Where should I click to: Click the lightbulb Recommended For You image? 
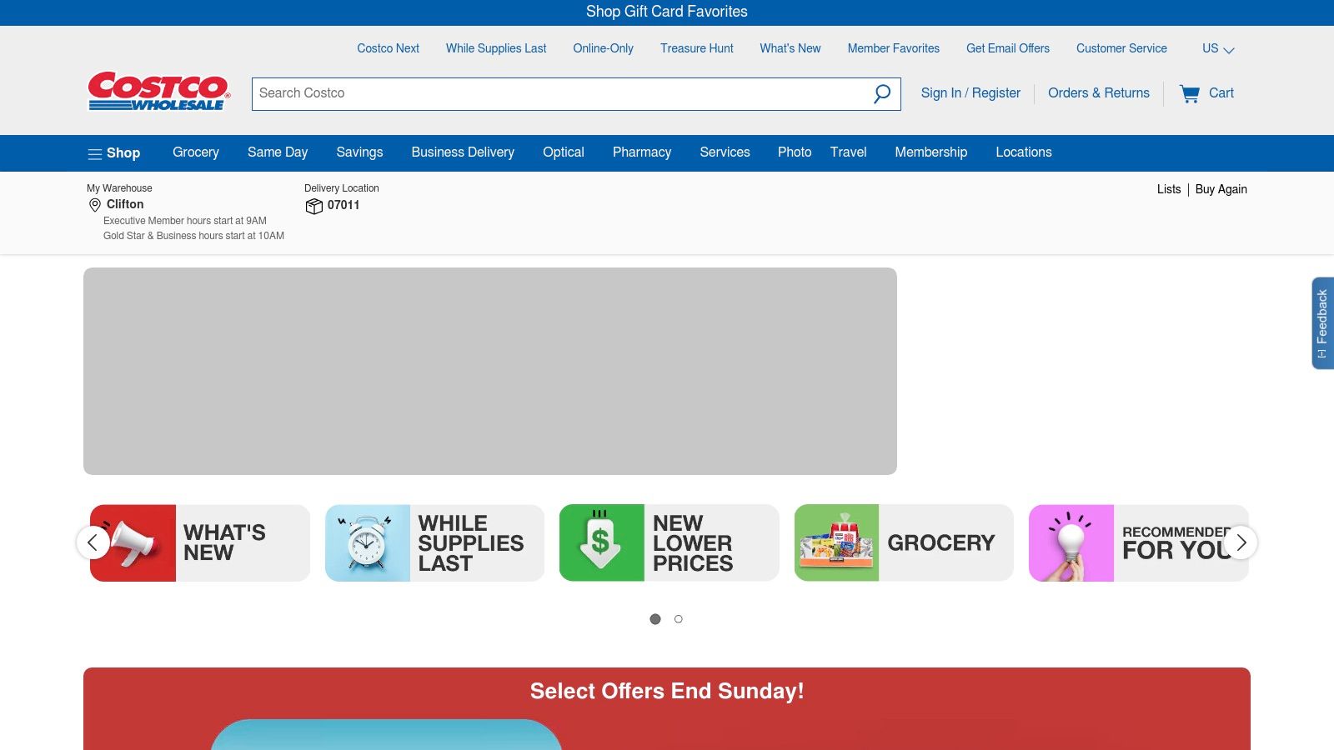coord(1071,542)
